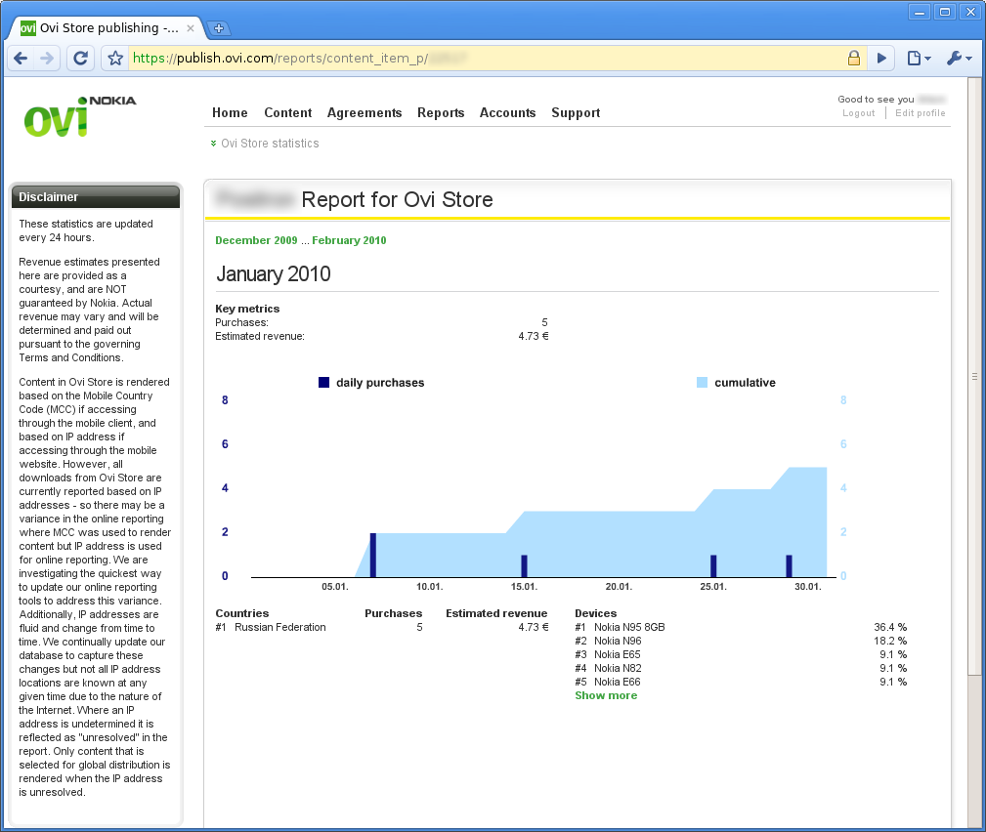Click the SSL padlock icon in address bar
This screenshot has width=986, height=832.
[853, 59]
